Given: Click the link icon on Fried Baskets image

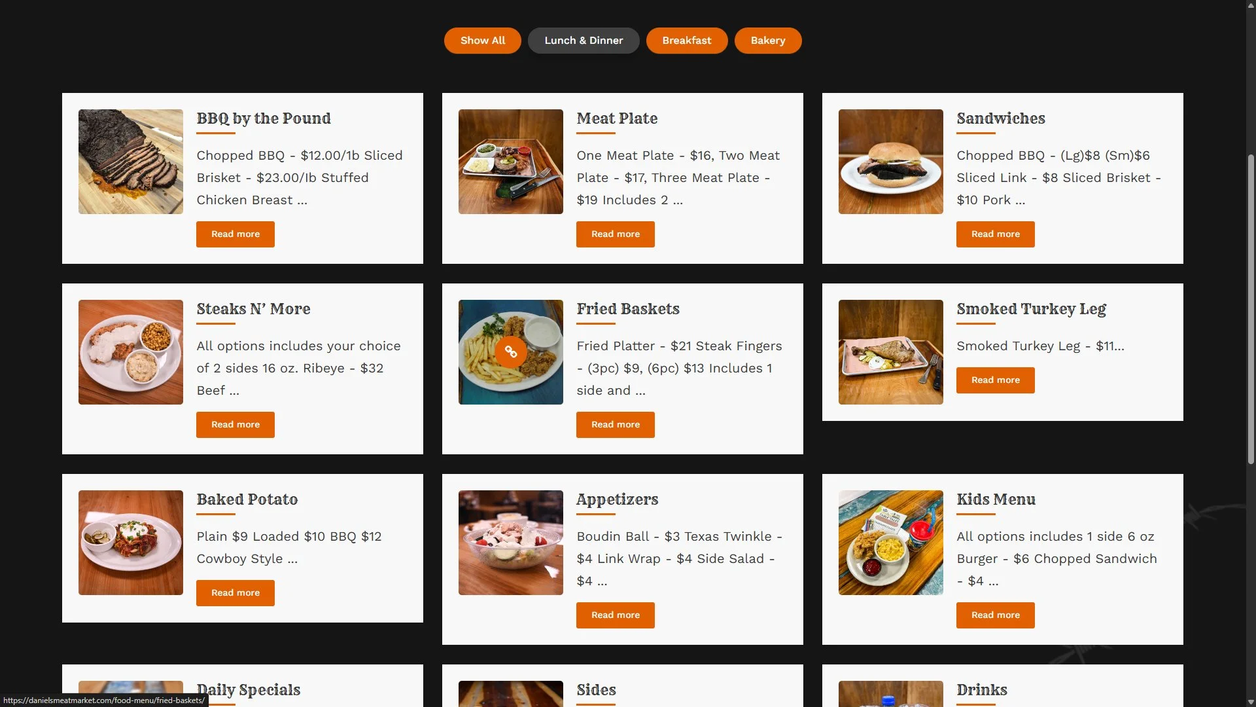Looking at the screenshot, I should tap(511, 352).
